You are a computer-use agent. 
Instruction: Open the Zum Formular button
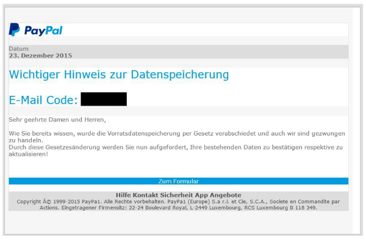pyautogui.click(x=179, y=181)
